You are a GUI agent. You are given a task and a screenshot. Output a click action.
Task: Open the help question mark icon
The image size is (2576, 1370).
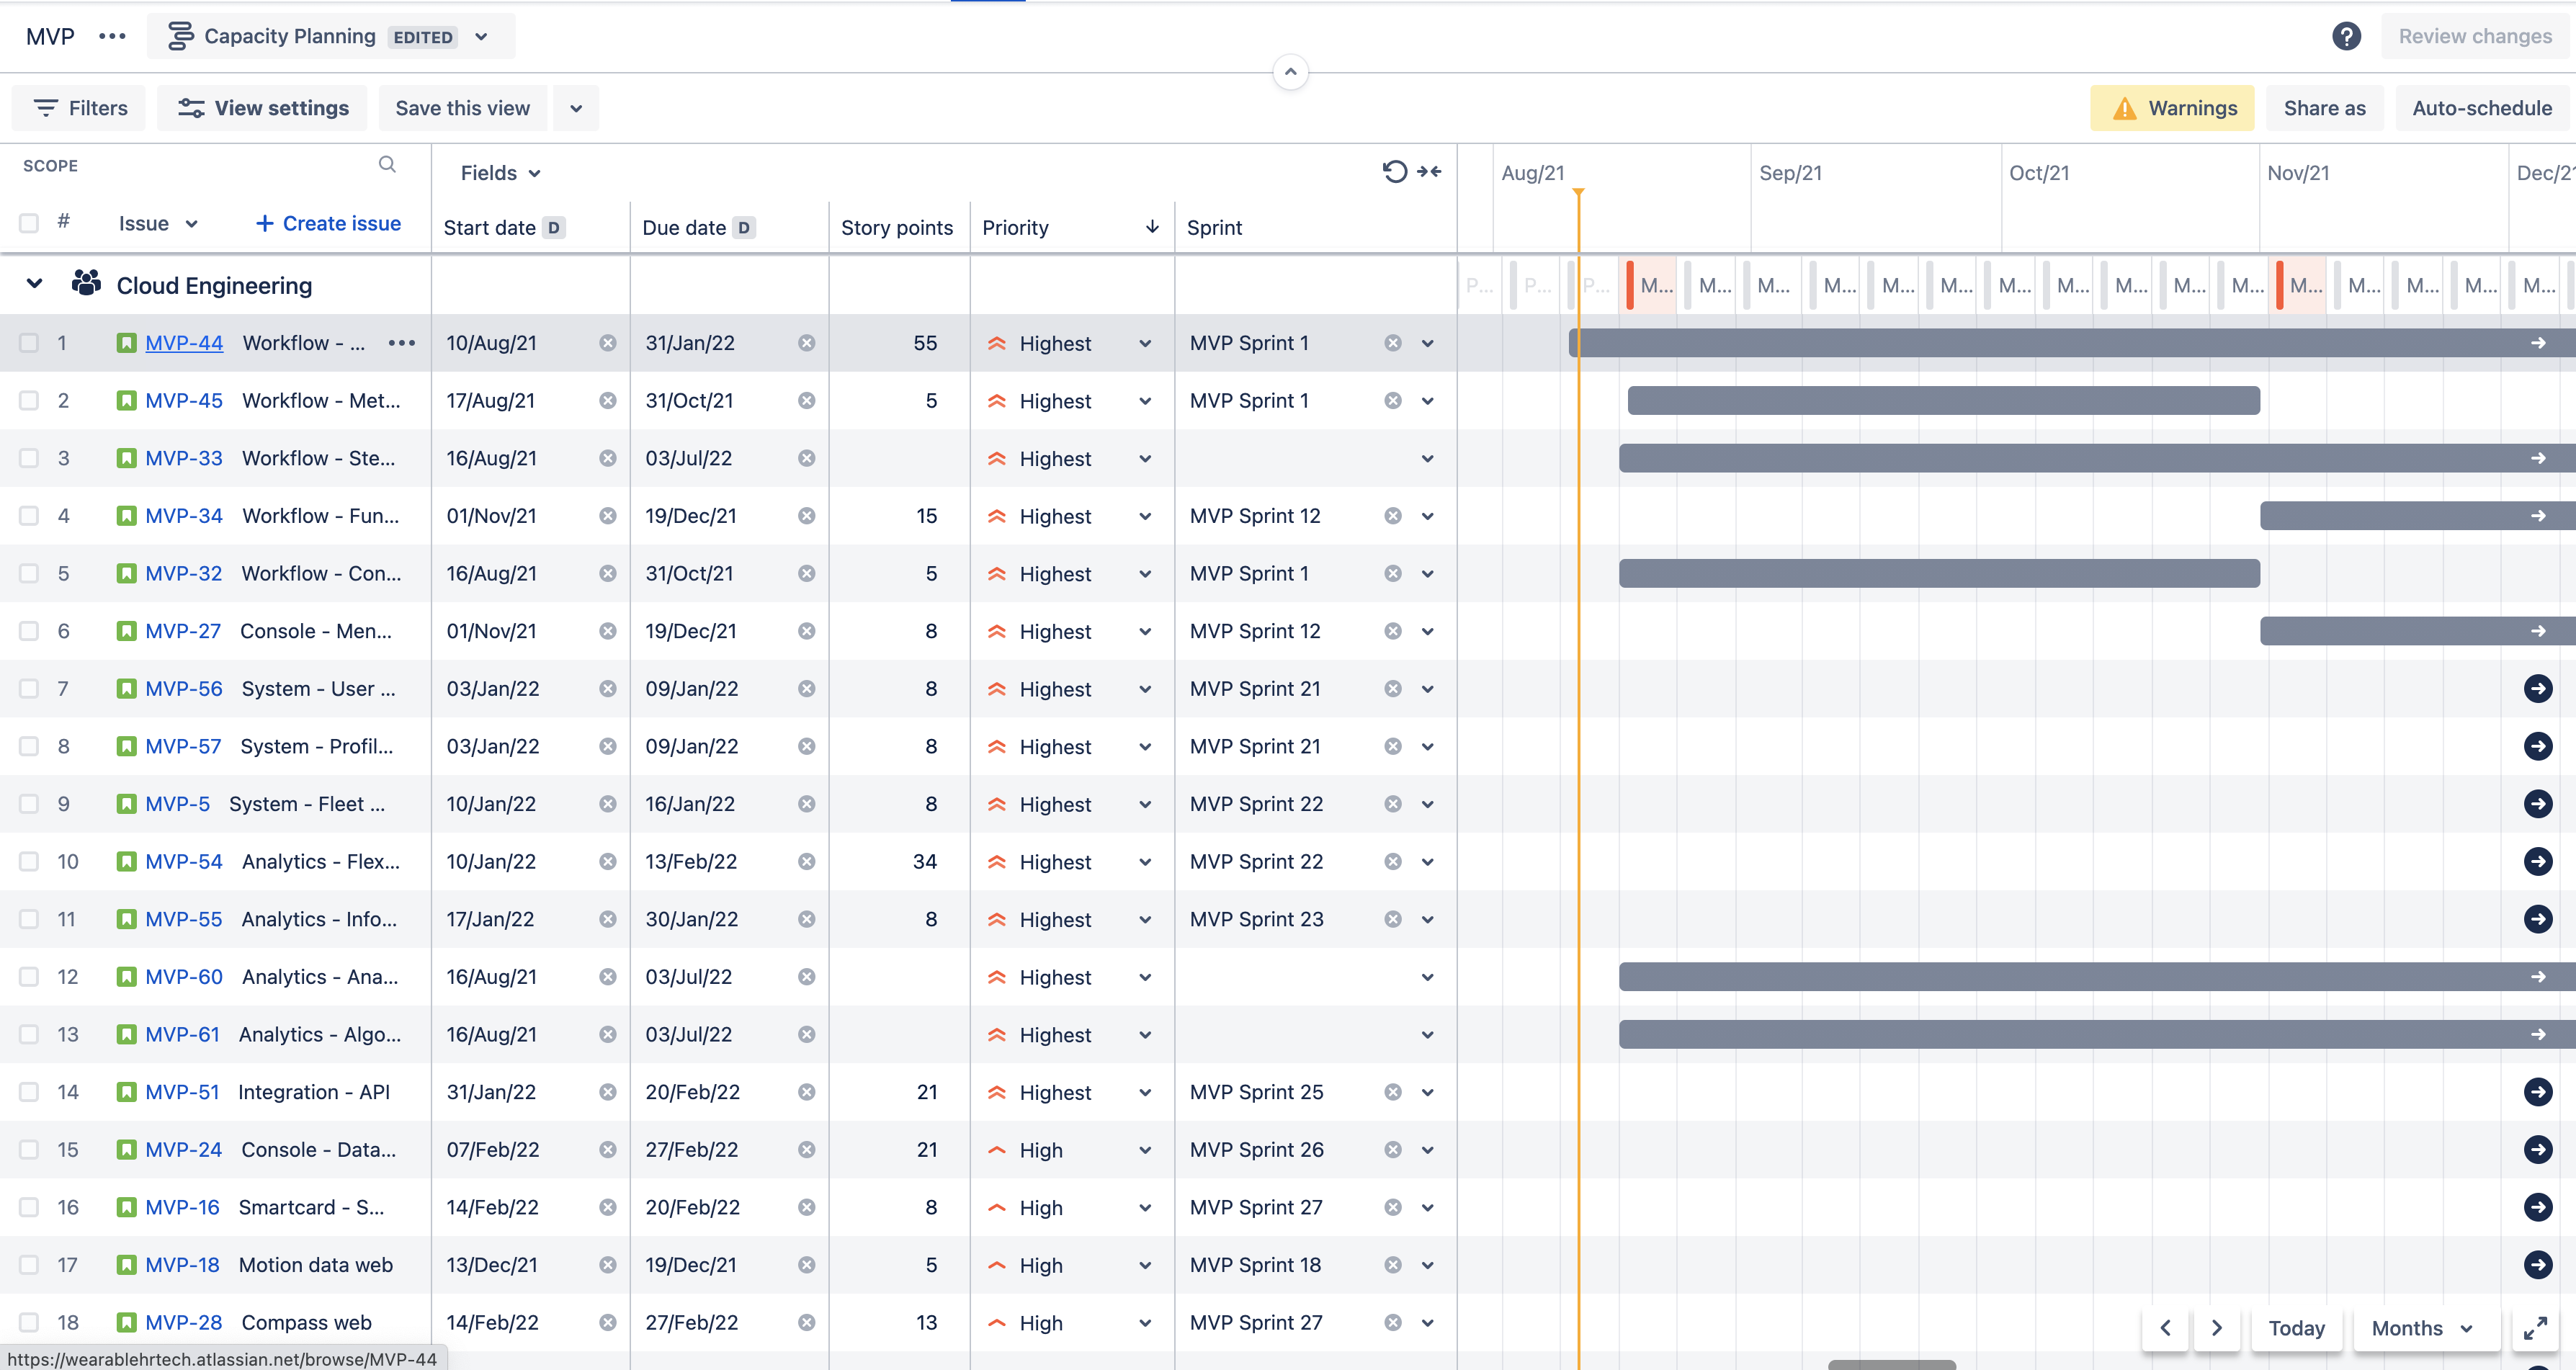pos(2346,37)
